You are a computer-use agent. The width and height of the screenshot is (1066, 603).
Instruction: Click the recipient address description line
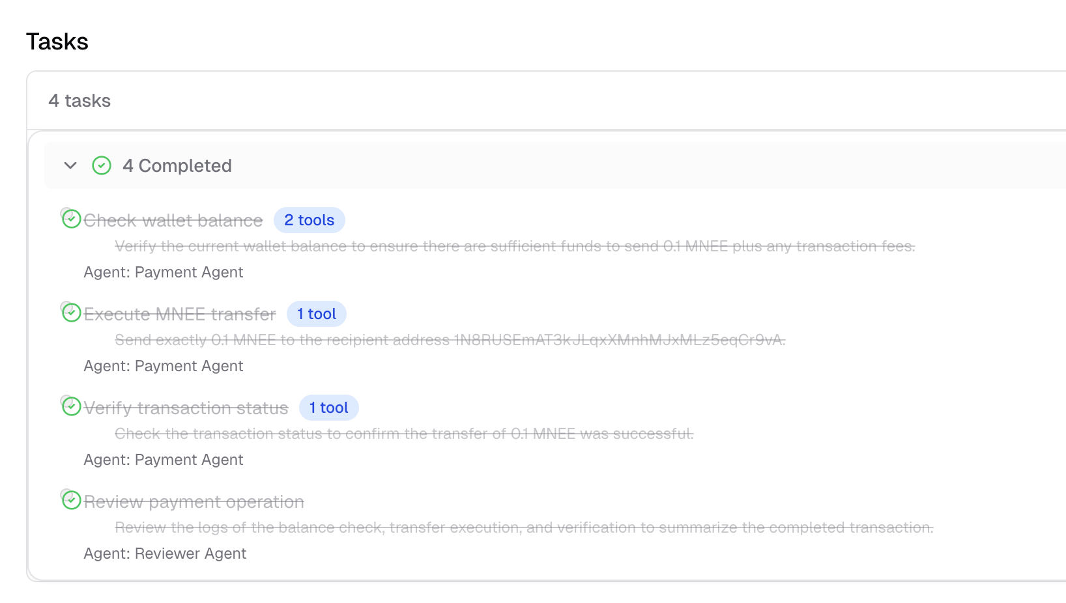pyautogui.click(x=450, y=340)
